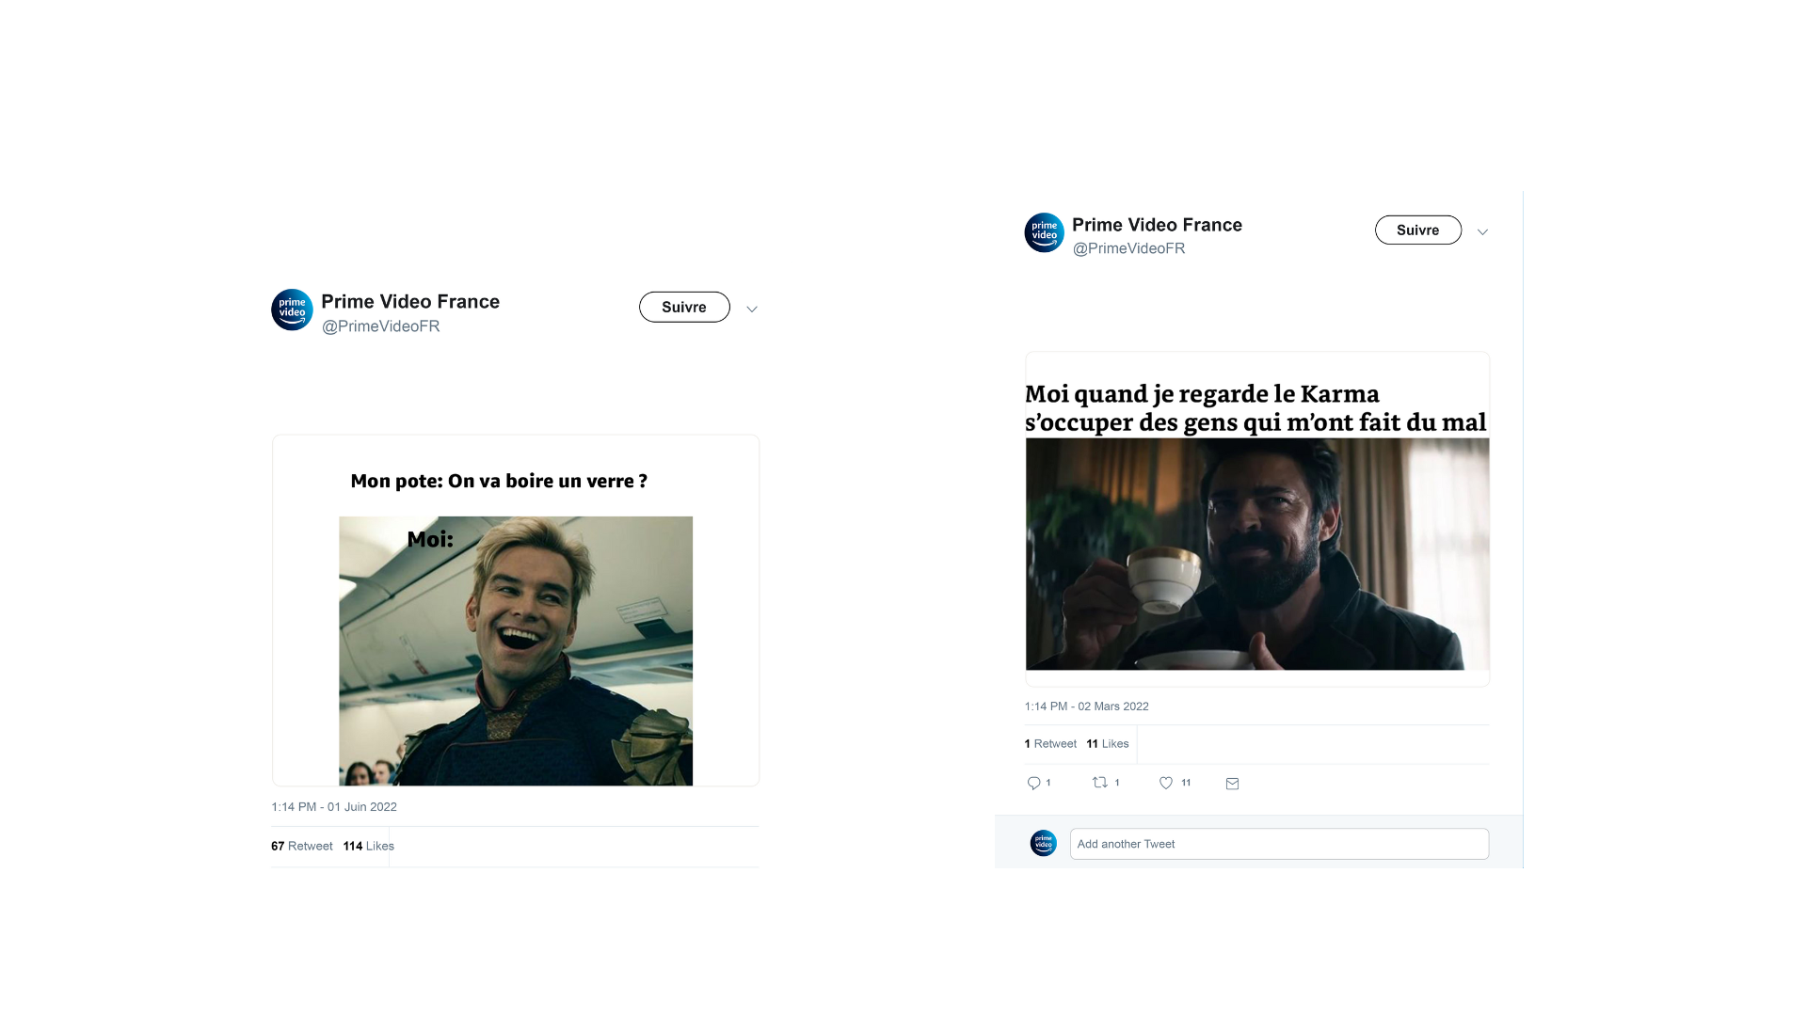Click the reply icon under right tweet
Screen dimensions: 1807x1016
(x=1033, y=783)
